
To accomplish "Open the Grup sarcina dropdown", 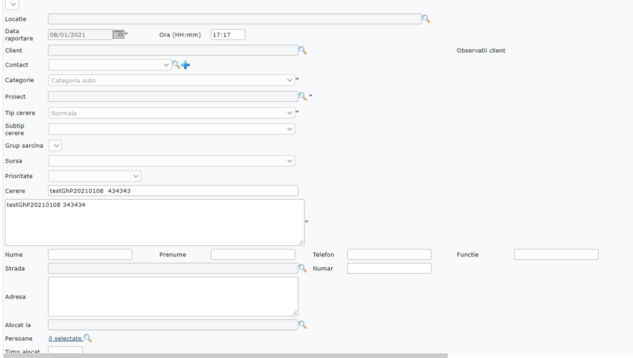I will coord(55,146).
